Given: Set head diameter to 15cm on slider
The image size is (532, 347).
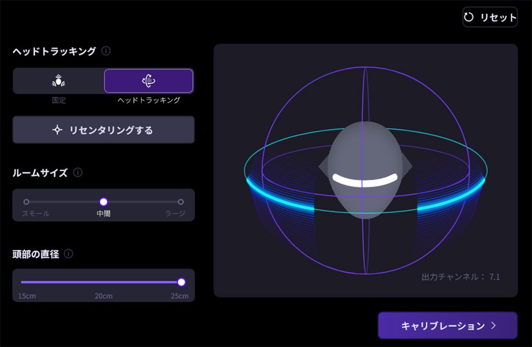Looking at the screenshot, I should click(x=22, y=282).
